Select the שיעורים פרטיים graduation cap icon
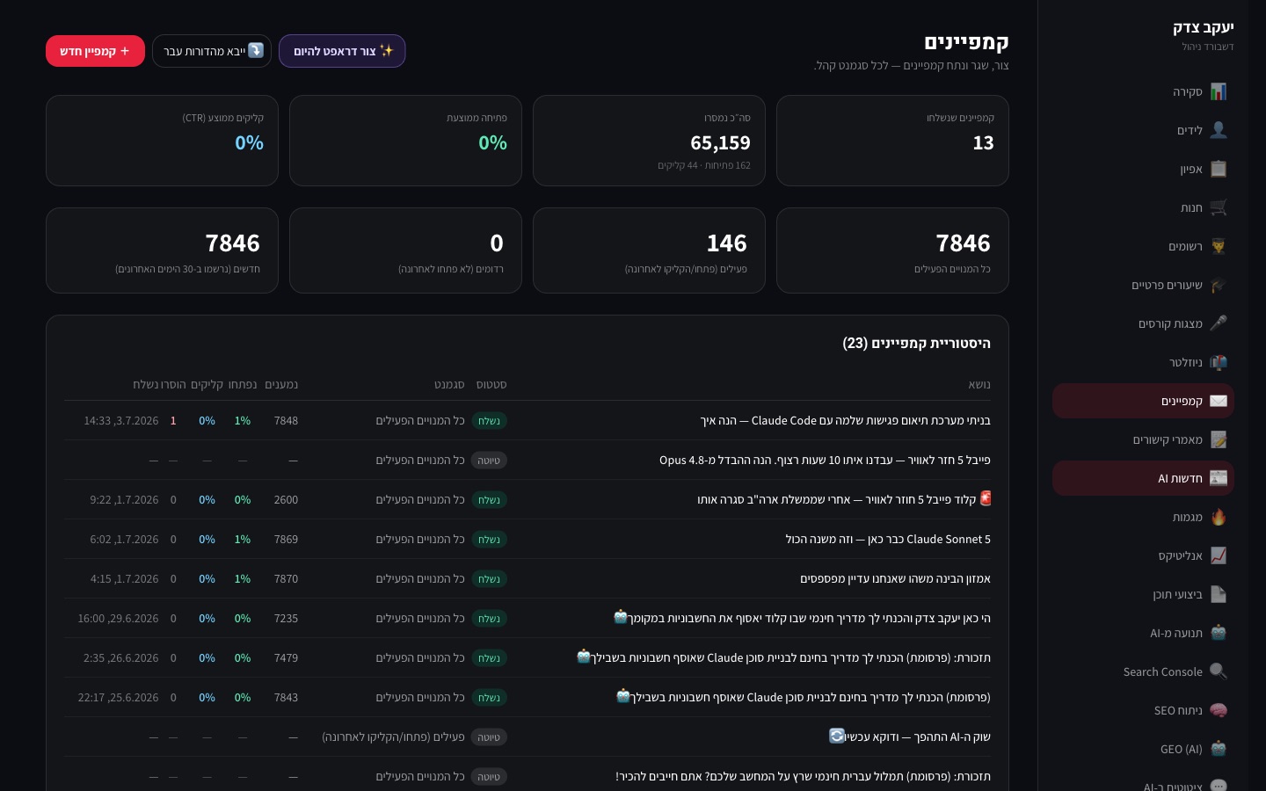The image size is (1266, 791). pos(1218,285)
